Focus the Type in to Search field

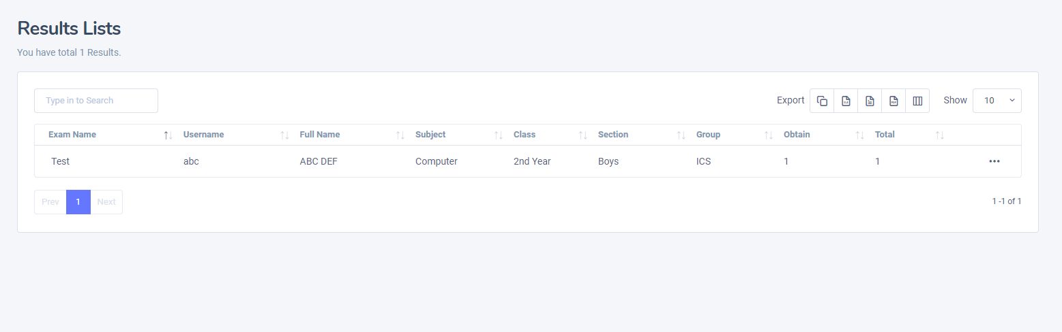pyautogui.click(x=96, y=101)
